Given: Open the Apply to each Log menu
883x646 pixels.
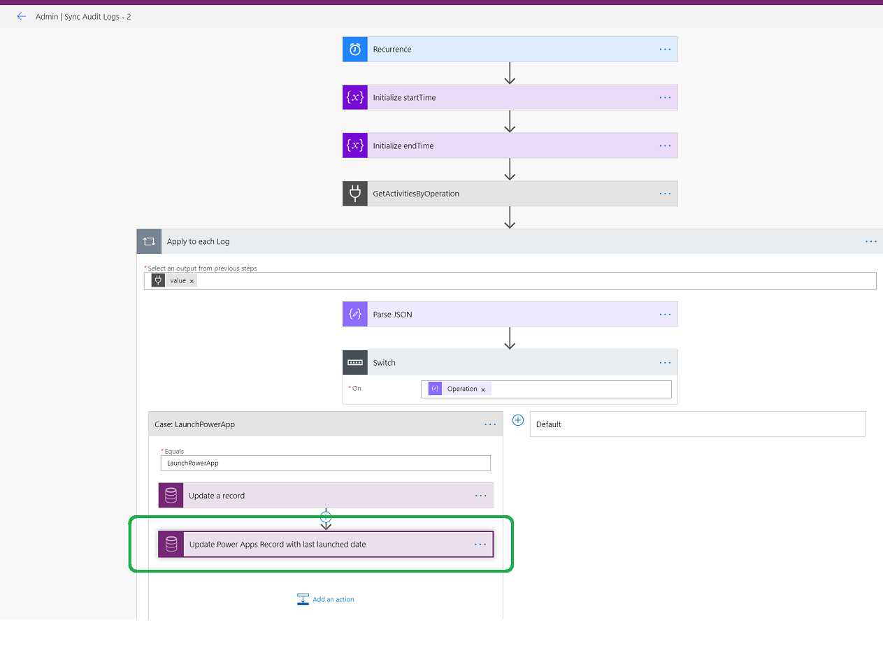Looking at the screenshot, I should click(x=870, y=241).
